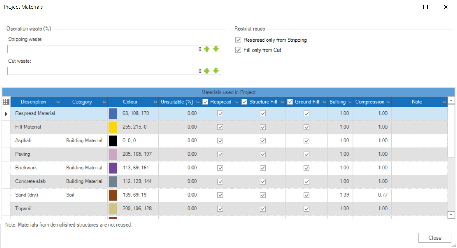
Task: Click the pin icon on Description column header
Action: [58, 102]
